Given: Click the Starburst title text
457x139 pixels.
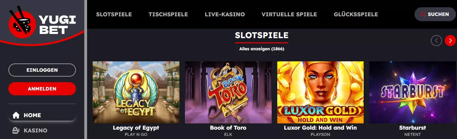Looking at the screenshot, I should [x=412, y=128].
